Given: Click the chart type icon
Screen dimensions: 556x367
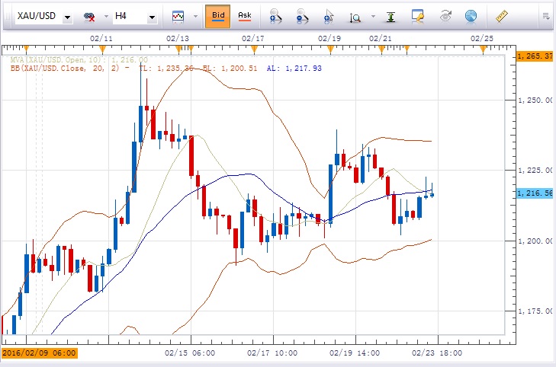Looking at the screenshot, I should click(178, 16).
